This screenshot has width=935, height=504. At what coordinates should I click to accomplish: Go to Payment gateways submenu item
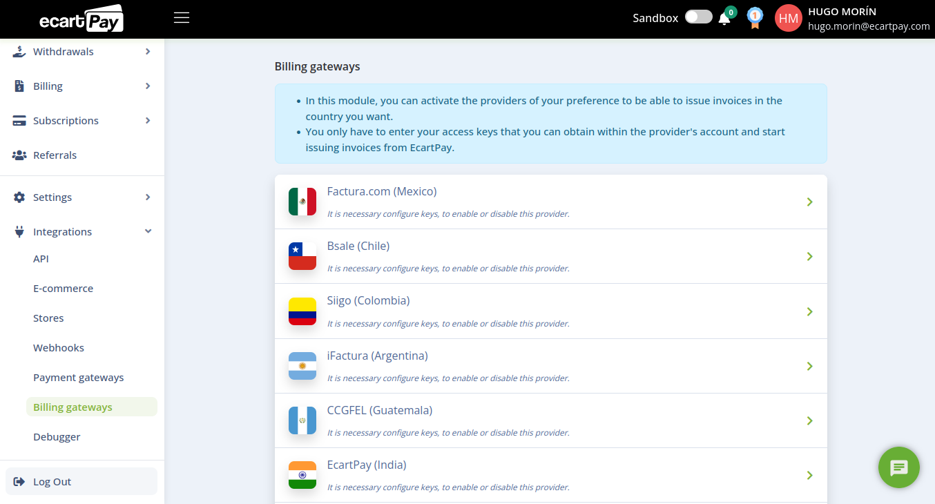coord(79,378)
